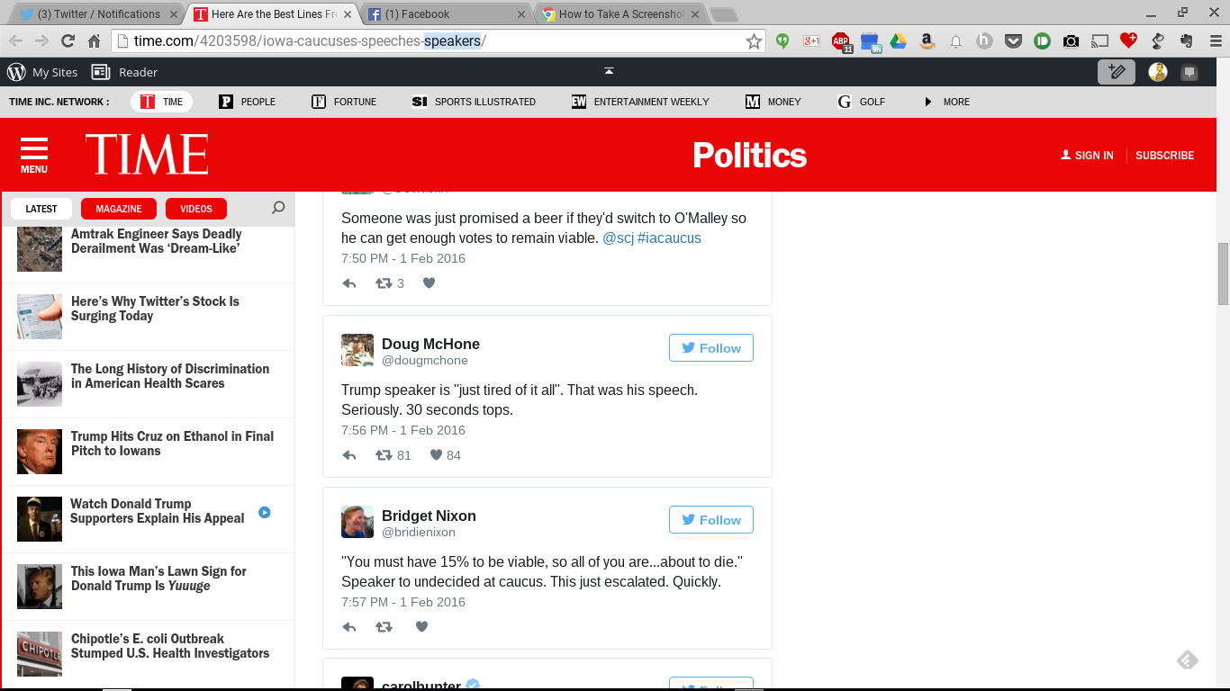Open the FORTUNE network link
1230x691 pixels.
(x=344, y=102)
